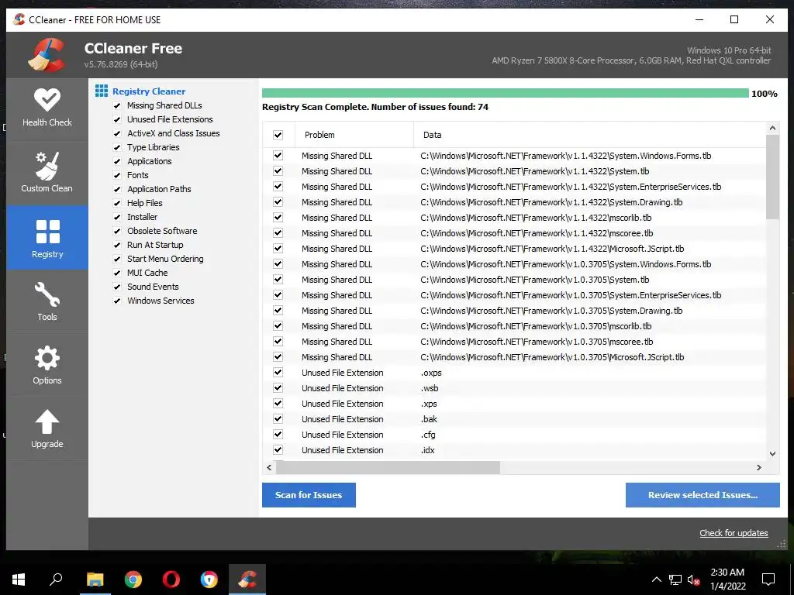Click the results scroll down arrow
The width and height of the screenshot is (794, 595).
[772, 454]
